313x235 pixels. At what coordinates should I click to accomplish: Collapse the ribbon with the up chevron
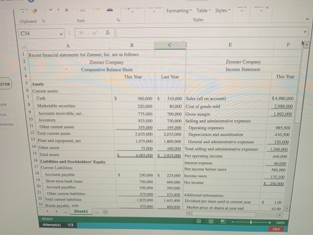click(x=307, y=19)
